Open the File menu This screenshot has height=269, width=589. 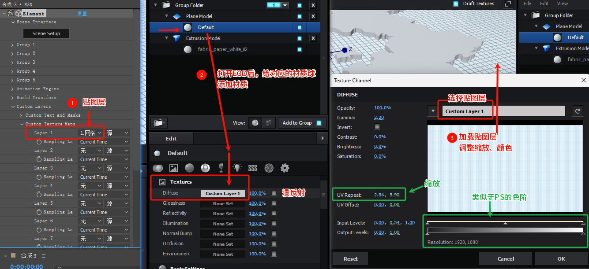pos(527,4)
